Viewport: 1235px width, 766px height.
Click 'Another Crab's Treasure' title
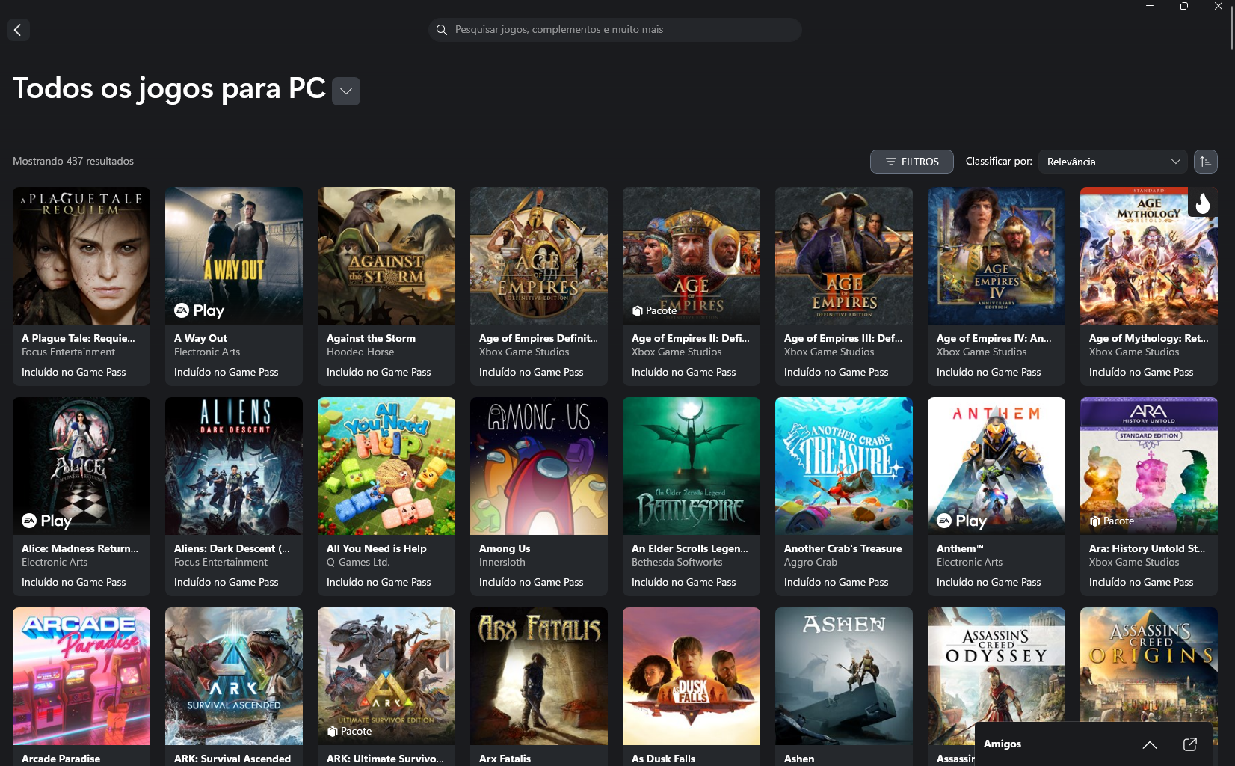click(x=843, y=548)
